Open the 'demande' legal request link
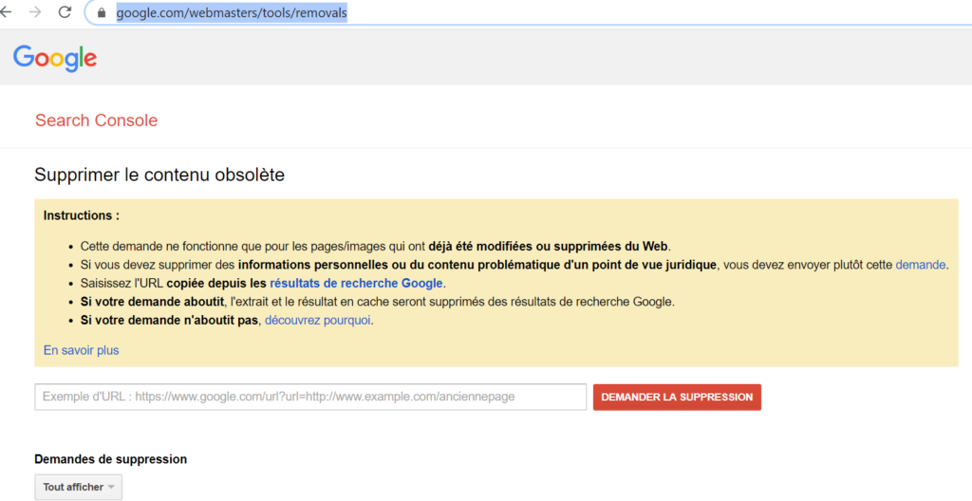 pyautogui.click(x=921, y=265)
